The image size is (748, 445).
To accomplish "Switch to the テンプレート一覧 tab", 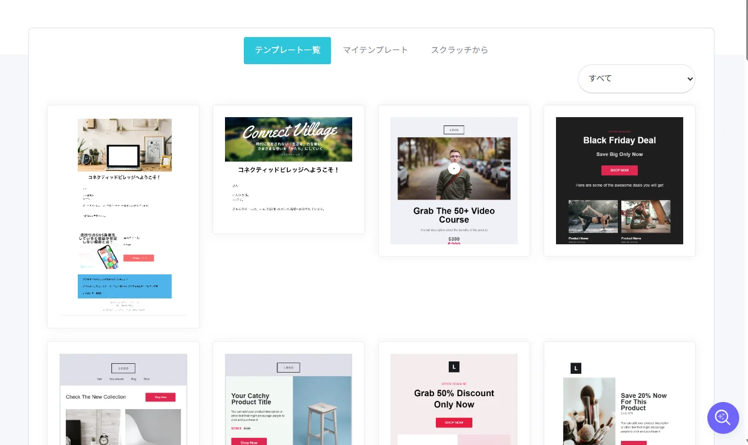I will 287,51.
